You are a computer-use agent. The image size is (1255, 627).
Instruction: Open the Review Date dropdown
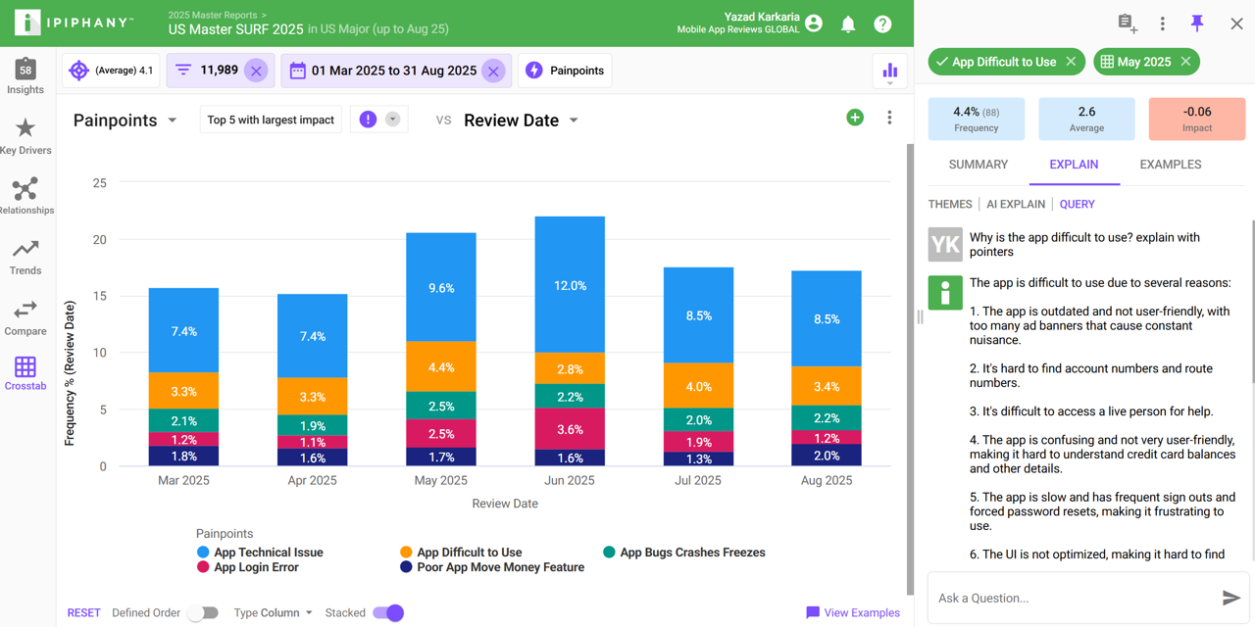(574, 120)
